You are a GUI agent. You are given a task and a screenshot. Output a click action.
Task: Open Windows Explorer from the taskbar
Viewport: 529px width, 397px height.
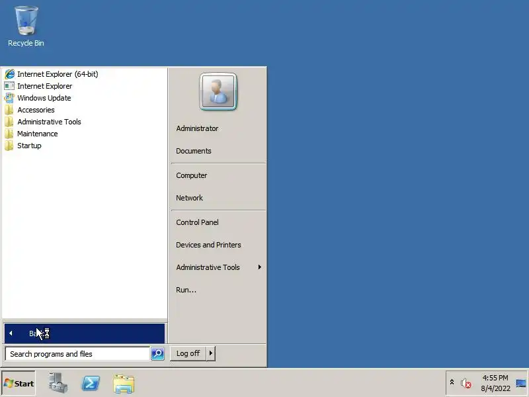coord(124,384)
